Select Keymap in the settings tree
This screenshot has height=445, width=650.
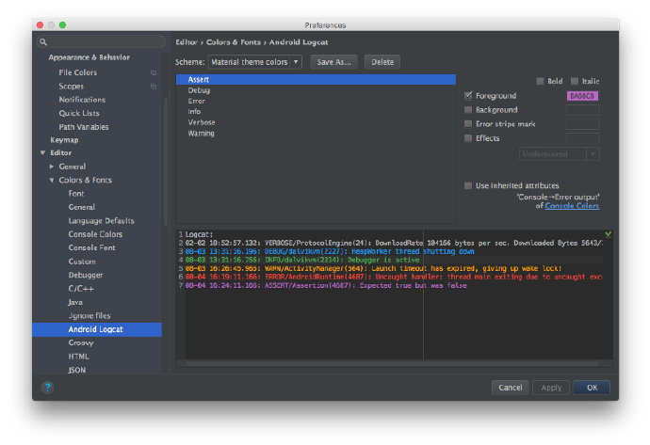pos(64,140)
